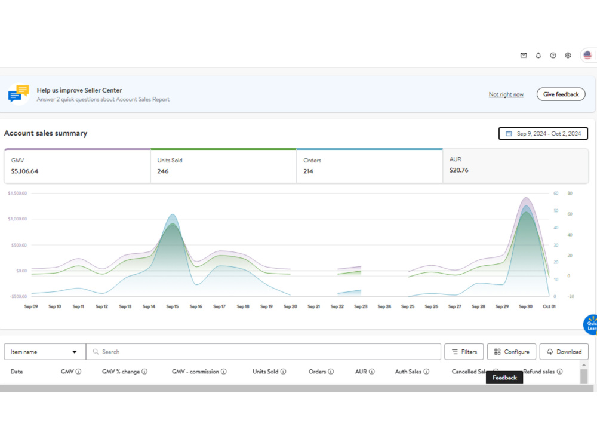Select the Orders metric tab
Viewport: 597px width, 448px height.
tap(370, 166)
